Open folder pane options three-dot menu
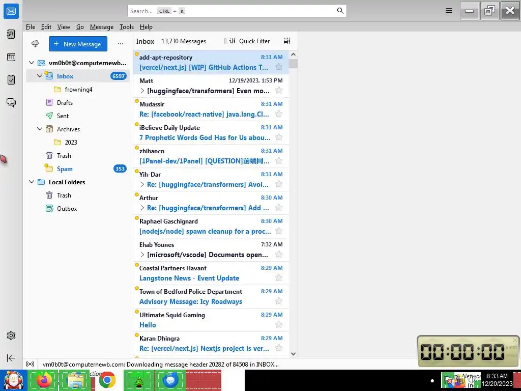This screenshot has width=521, height=391. tap(121, 44)
